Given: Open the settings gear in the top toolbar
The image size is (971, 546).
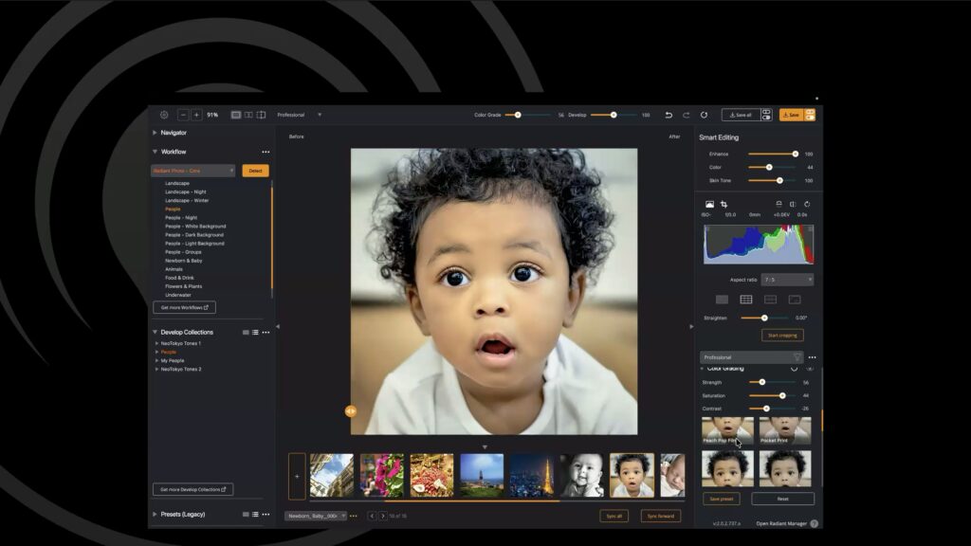Looking at the screenshot, I should point(164,115).
